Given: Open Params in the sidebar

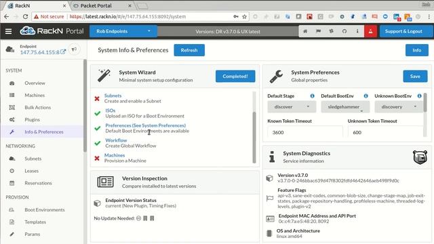Looking at the screenshot, I should 32,234.
